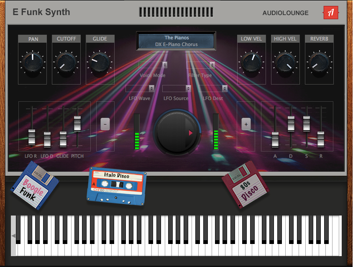This screenshot has height=267, width=353.
Task: Adjust the PAN knob
Action: point(32,62)
